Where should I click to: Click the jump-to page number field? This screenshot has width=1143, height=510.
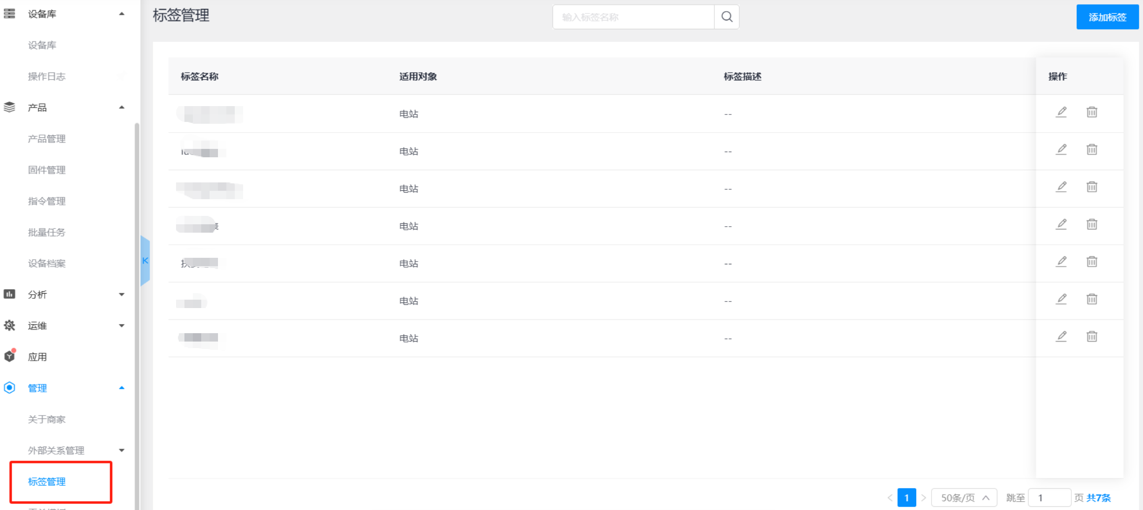(x=1049, y=498)
